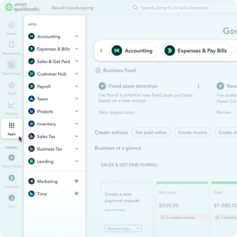Expand the Inventory chevron
Image resolution: width=237 pixels, height=237 pixels.
click(x=77, y=124)
